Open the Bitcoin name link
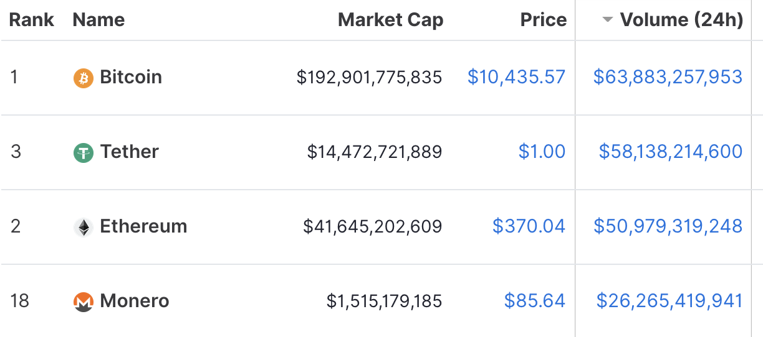The width and height of the screenshot is (763, 337). tap(131, 77)
